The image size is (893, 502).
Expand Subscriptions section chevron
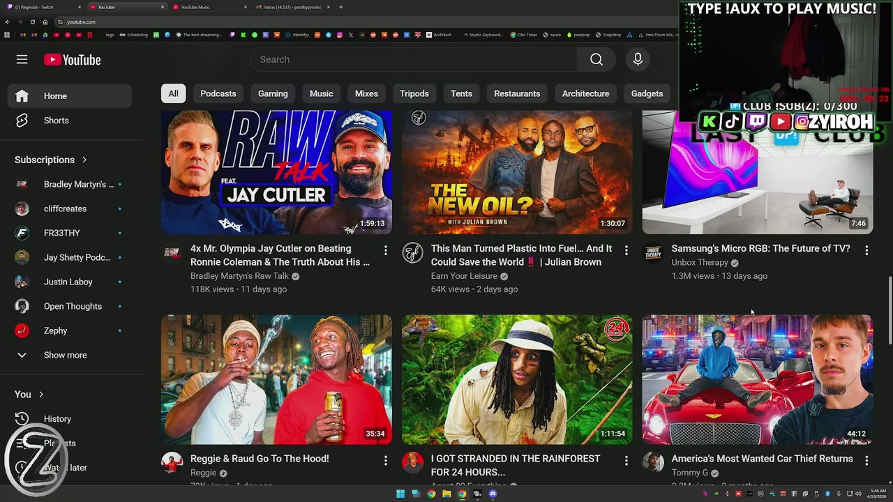tap(84, 160)
